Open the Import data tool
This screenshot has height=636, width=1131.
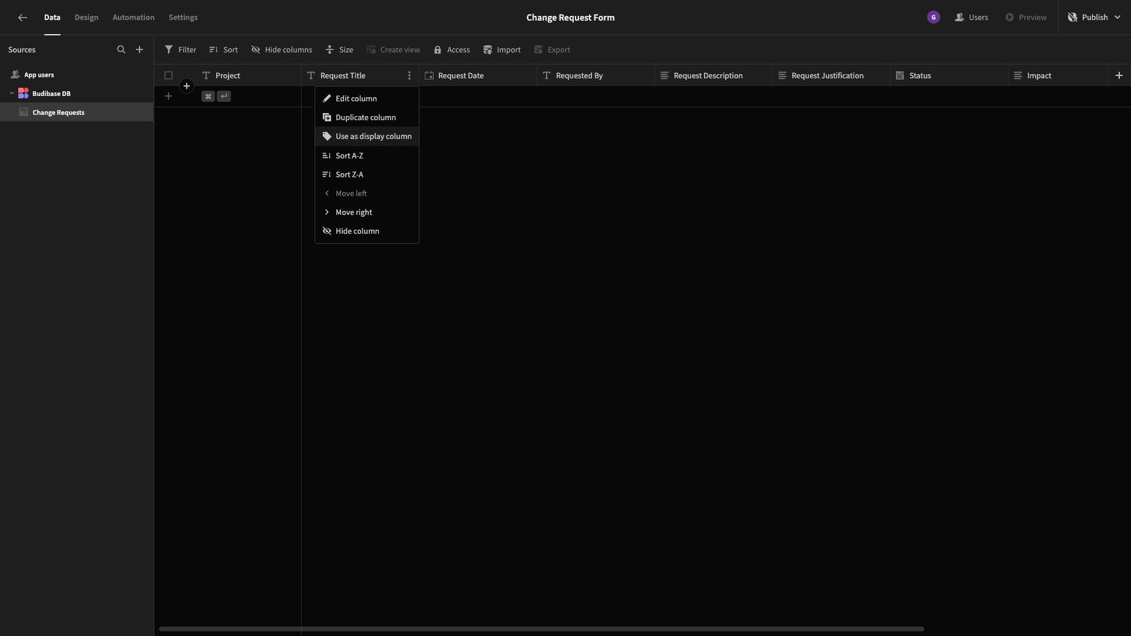click(x=502, y=50)
